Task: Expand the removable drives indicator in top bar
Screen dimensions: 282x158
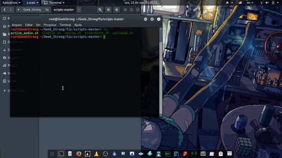Action: coord(229,3)
